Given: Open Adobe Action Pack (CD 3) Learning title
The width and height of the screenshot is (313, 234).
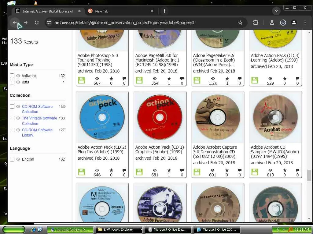Looking at the screenshot, I should [275, 58].
